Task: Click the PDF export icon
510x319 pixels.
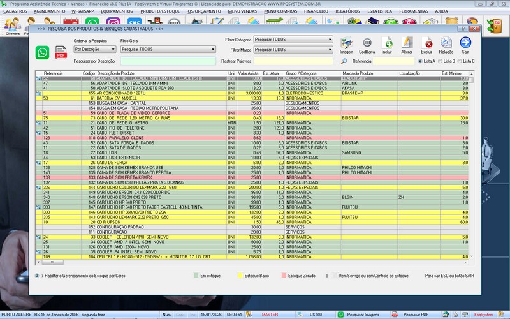Action: click(x=61, y=55)
